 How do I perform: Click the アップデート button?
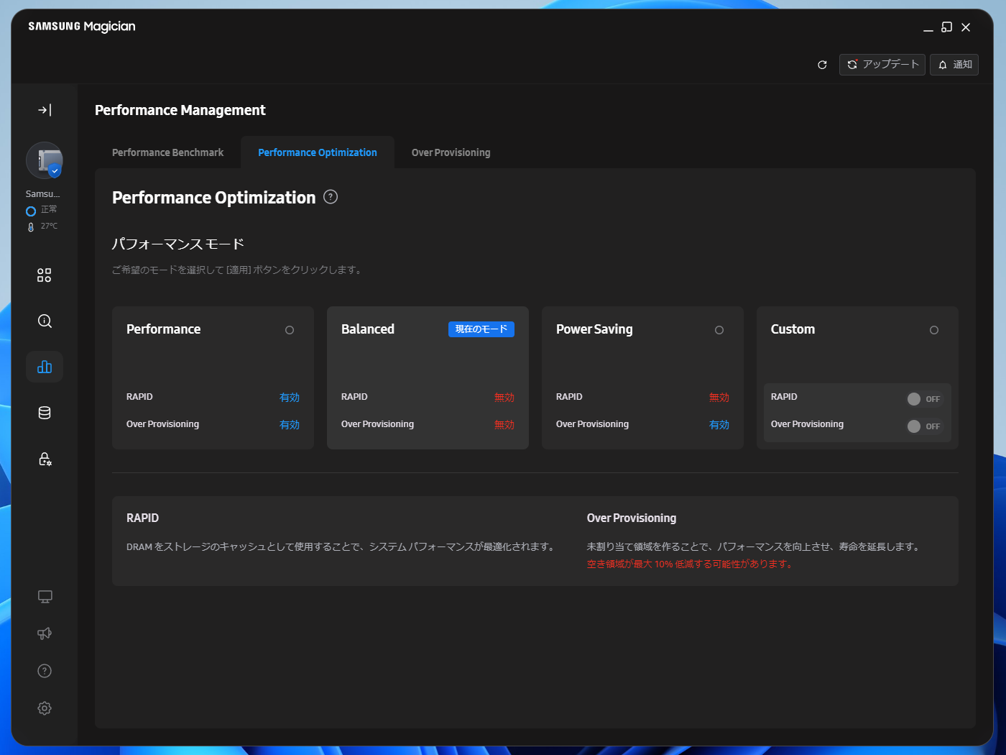click(x=882, y=65)
